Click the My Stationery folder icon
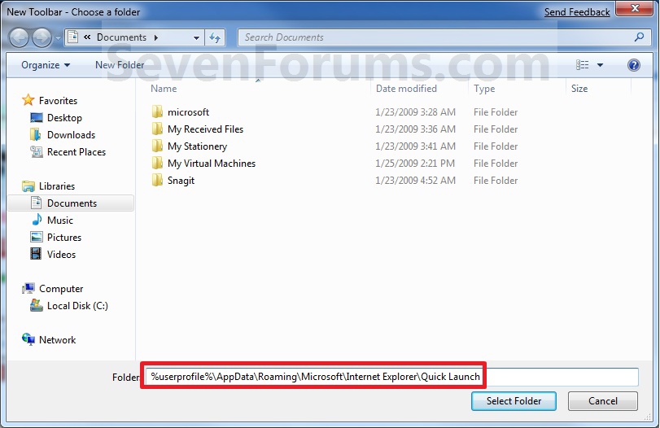This screenshot has width=660, height=428. (157, 146)
